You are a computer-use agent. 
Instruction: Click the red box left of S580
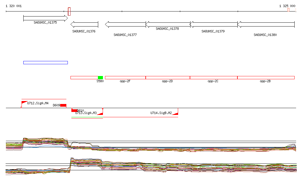point(84,78)
